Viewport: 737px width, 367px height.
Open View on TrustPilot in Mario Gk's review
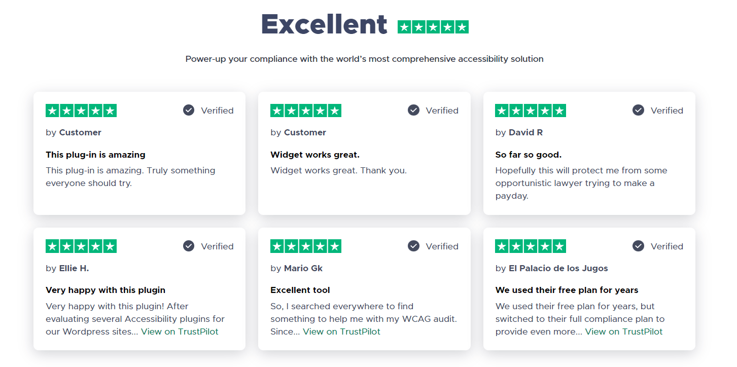tap(341, 332)
